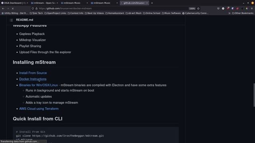The image size is (255, 143).
Task: Open the Contest Info bookmarks folder
Action: [75, 13]
